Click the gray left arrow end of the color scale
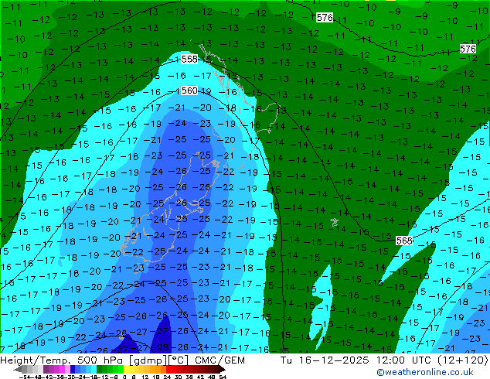Image resolution: width=490 pixels, height=379 pixels. (18, 369)
